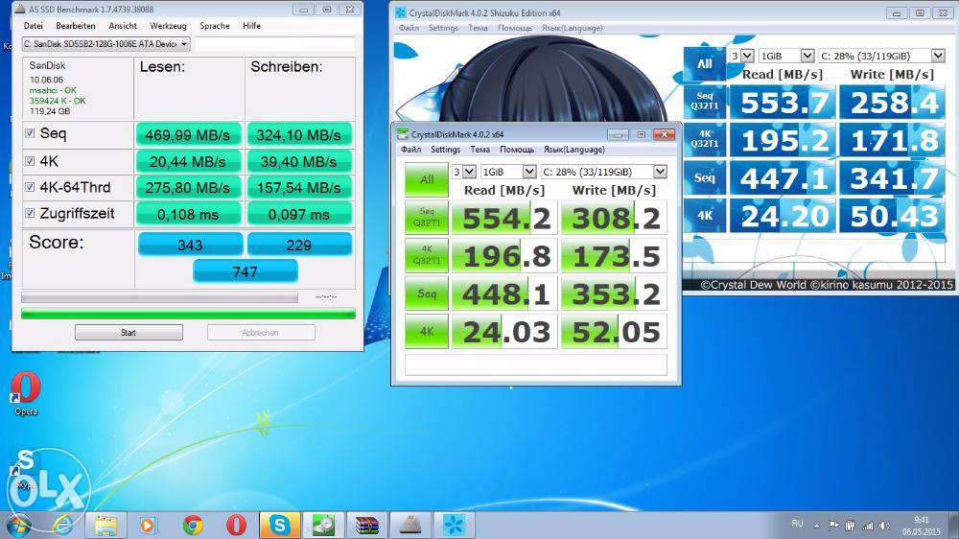This screenshot has width=959, height=539.
Task: Open the Ansicht menu
Action: (x=123, y=26)
